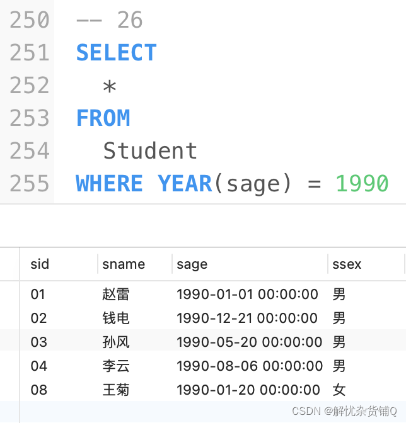Select the name cell 王菊
This screenshot has height=423, width=406.
(x=116, y=390)
